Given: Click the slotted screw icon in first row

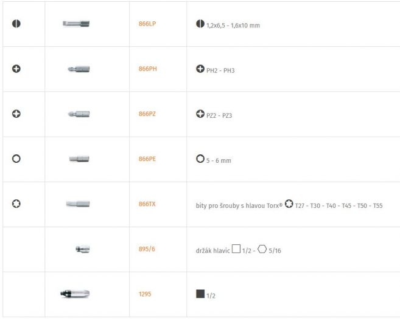Looking at the screenshot, I should (16, 24).
